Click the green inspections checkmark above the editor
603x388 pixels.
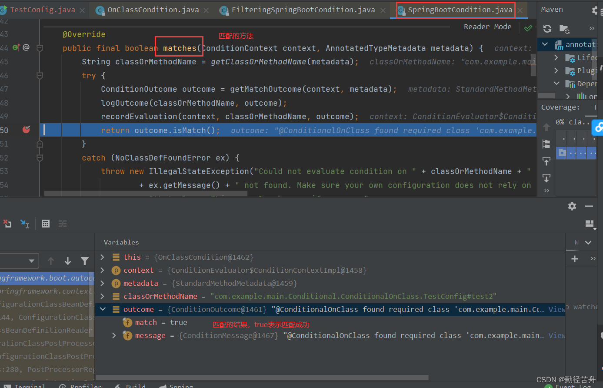click(x=528, y=27)
